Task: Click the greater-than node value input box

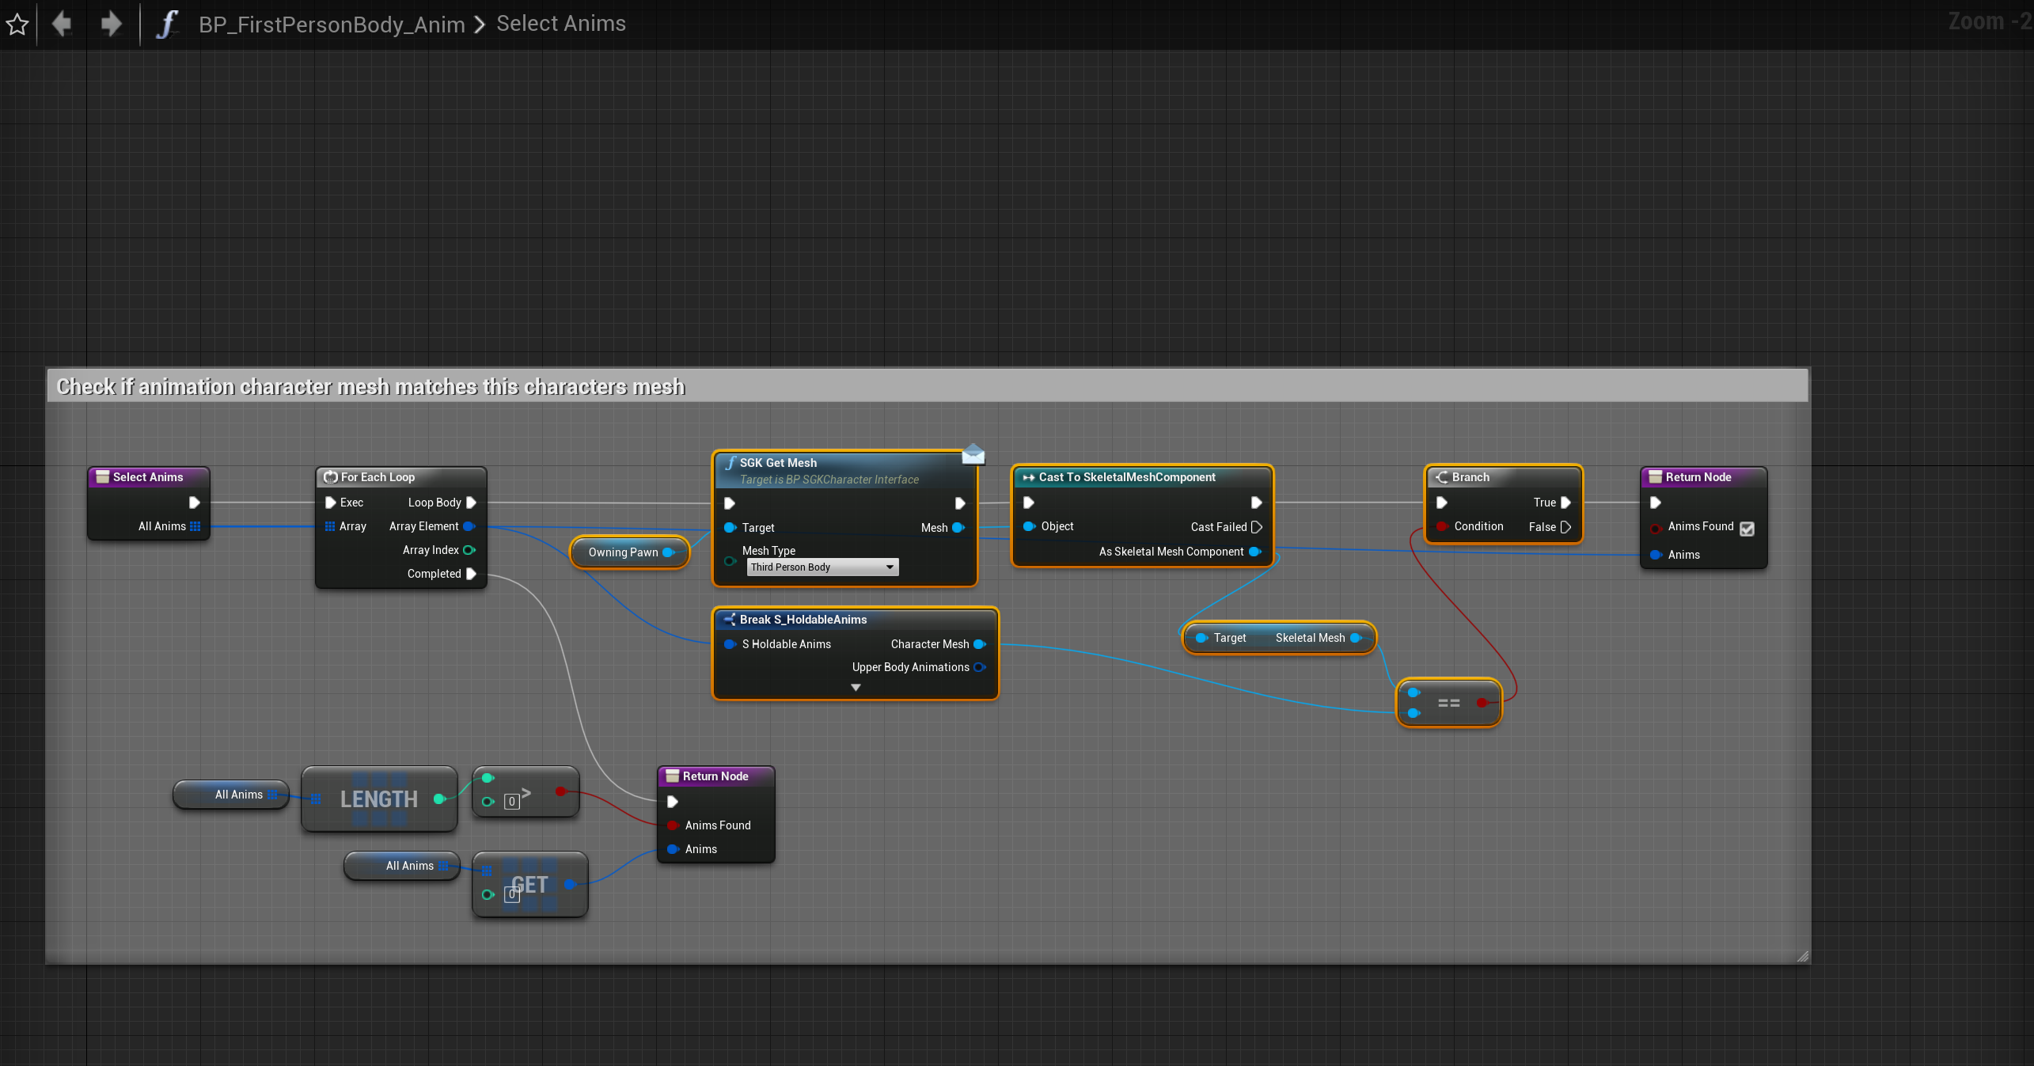Action: (x=512, y=802)
